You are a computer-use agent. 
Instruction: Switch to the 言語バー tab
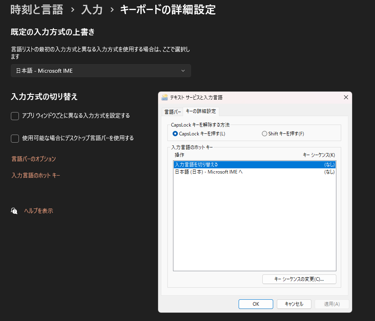[172, 111]
